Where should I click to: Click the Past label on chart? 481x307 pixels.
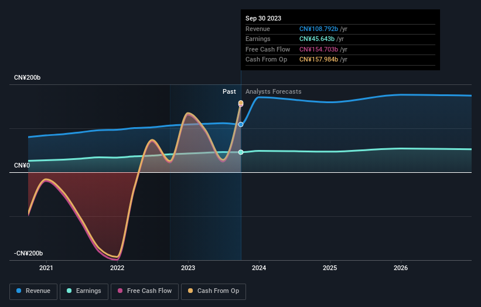coord(229,91)
